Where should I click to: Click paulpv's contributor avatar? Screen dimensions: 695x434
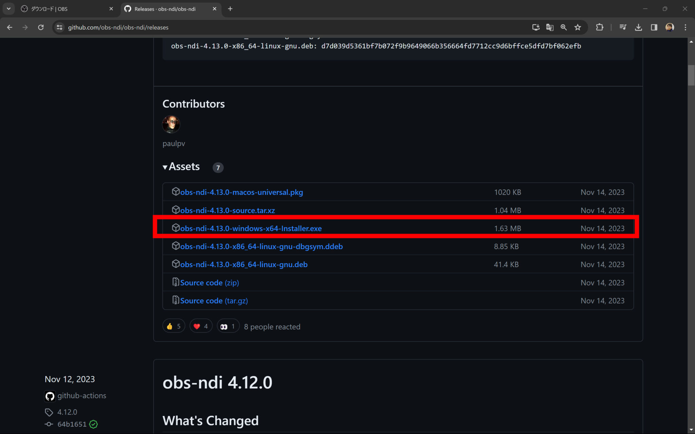[171, 124]
